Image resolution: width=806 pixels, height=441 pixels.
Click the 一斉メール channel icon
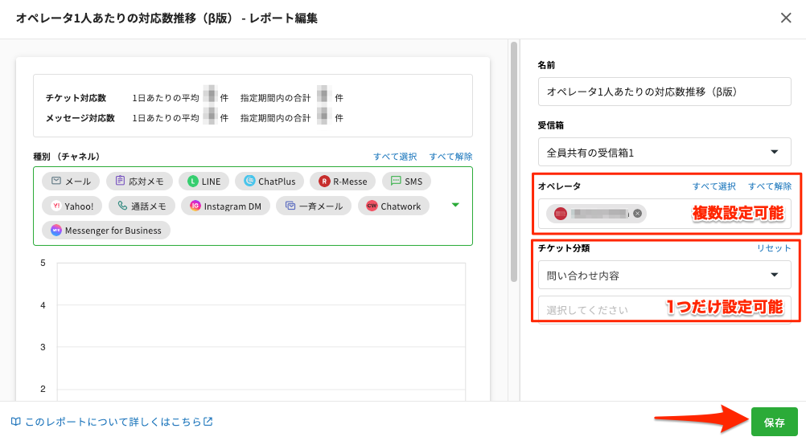(x=290, y=206)
